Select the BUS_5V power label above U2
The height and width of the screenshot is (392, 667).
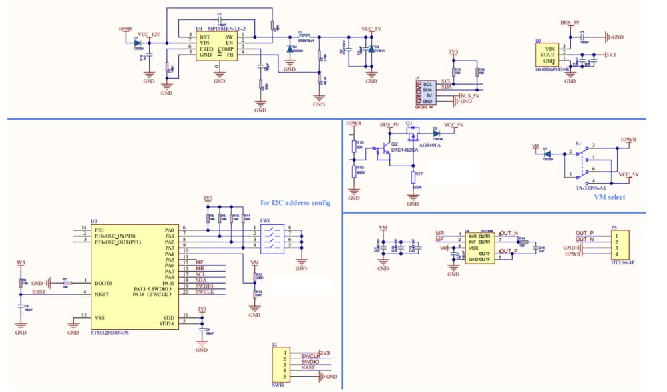[x=570, y=23]
